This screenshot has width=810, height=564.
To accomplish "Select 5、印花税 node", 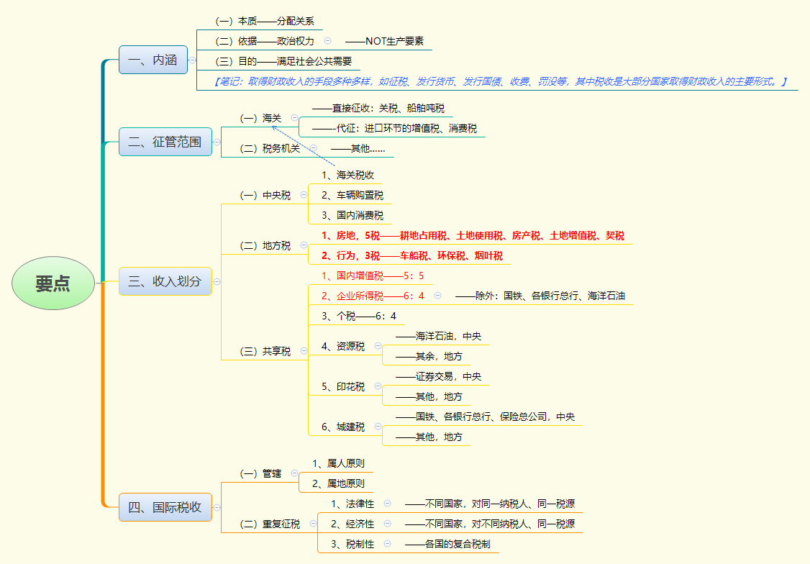I will (343, 386).
